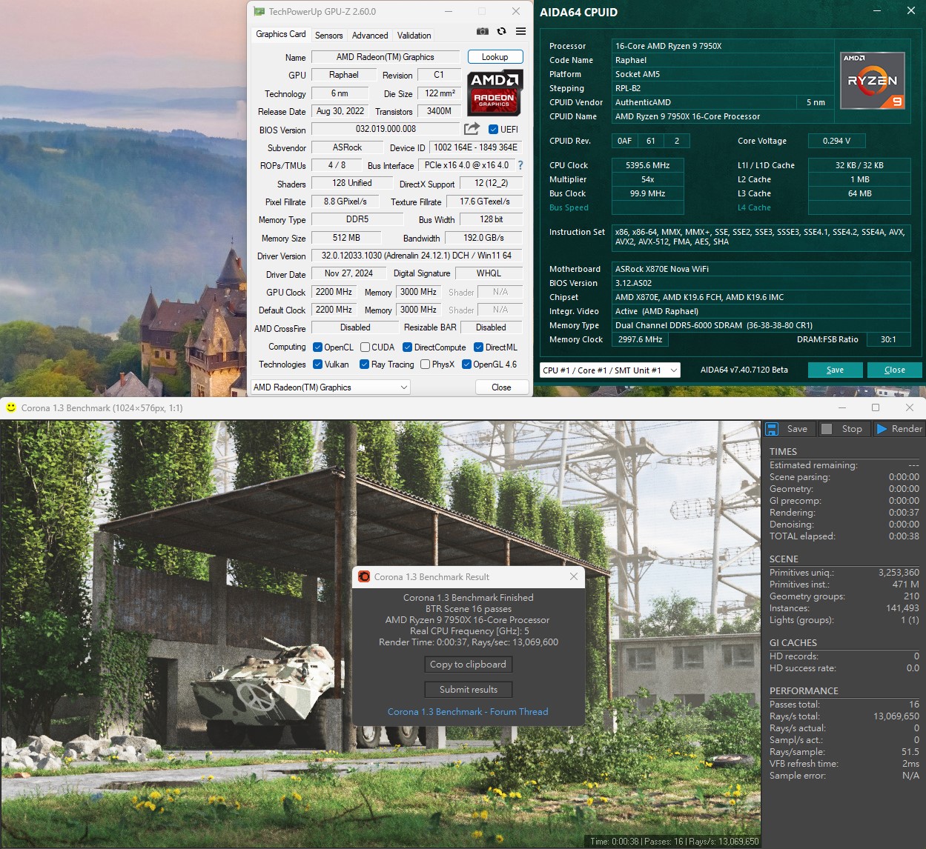The width and height of the screenshot is (926, 849).
Task: Click the GPU Name field in GPU-Z
Action: [x=385, y=57]
